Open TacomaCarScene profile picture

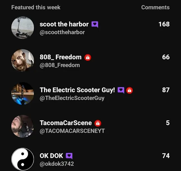point(23,126)
